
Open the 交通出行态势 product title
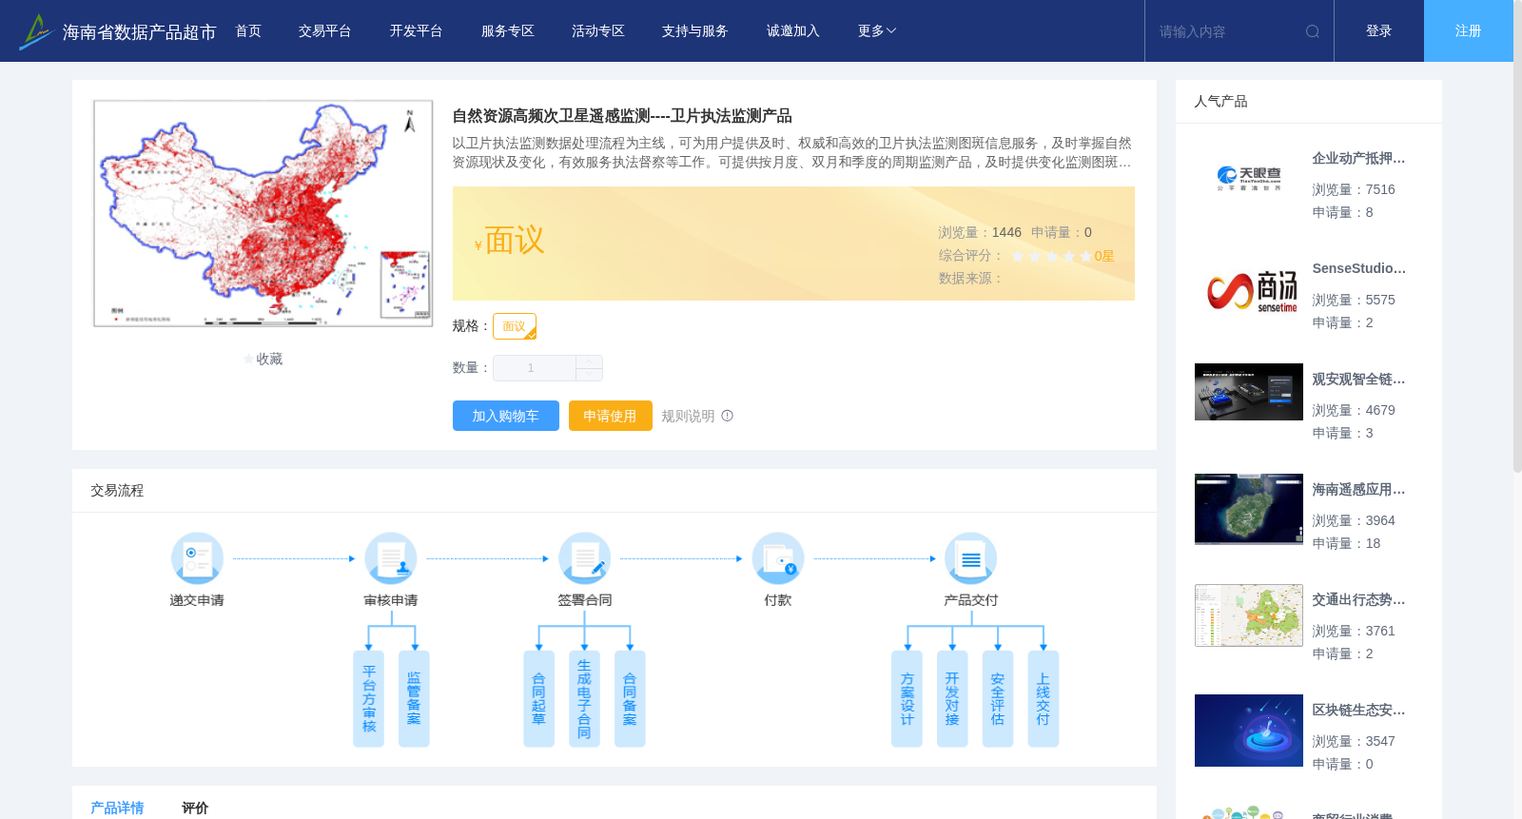click(1358, 600)
